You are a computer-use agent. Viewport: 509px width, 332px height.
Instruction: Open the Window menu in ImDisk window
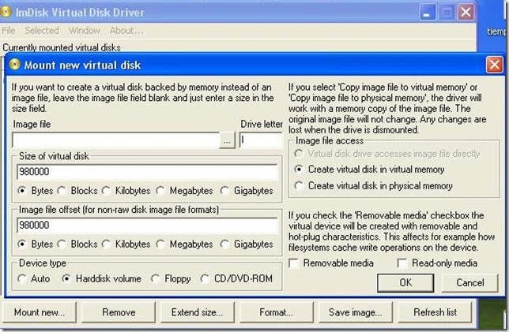click(x=85, y=31)
